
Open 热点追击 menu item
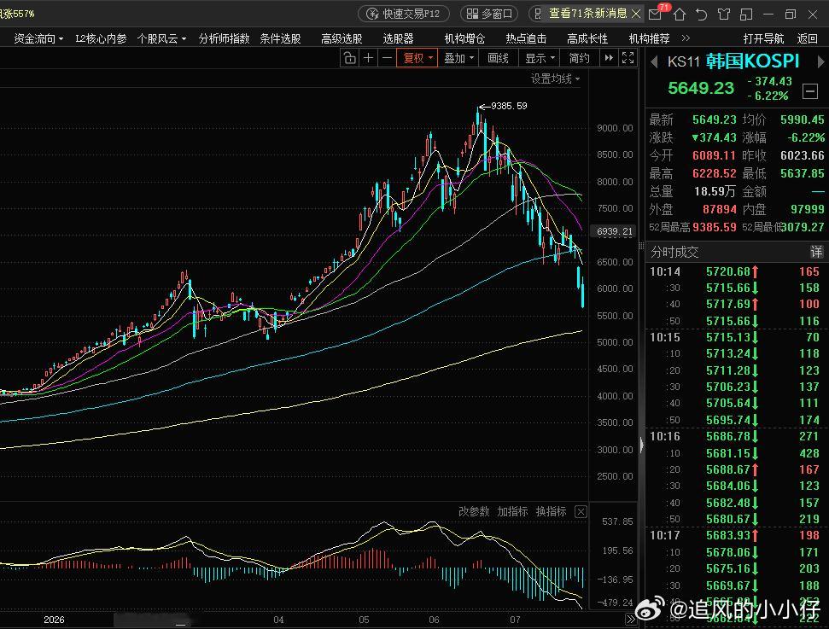pyautogui.click(x=526, y=38)
